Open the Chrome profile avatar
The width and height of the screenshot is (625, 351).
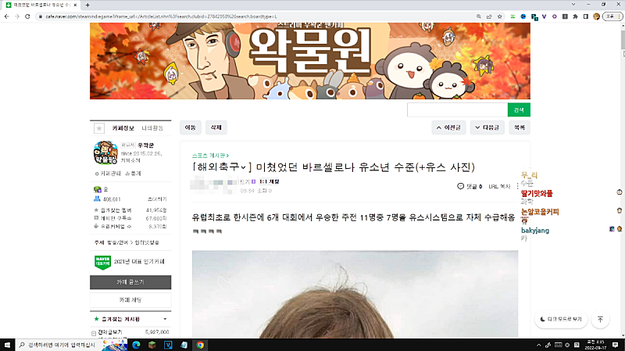pos(596,16)
